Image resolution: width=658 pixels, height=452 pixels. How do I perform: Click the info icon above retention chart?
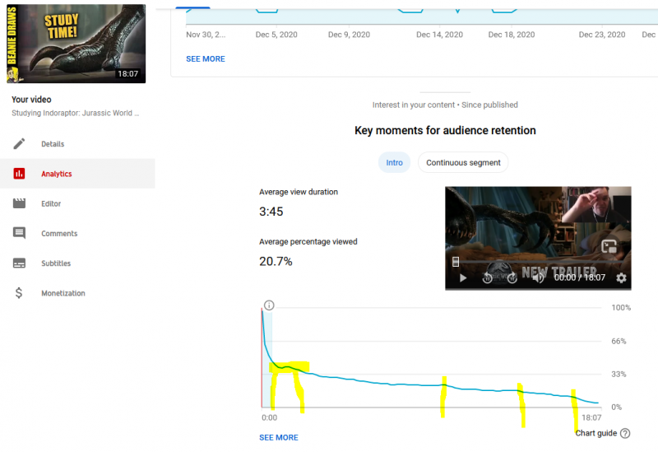coord(269,305)
